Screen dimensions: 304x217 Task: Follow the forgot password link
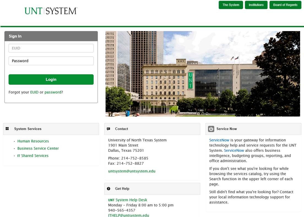53,92
